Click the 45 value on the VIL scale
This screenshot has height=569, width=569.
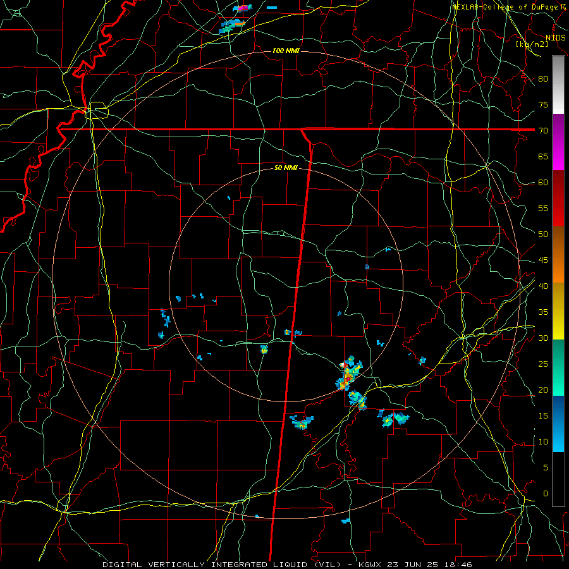point(543,260)
